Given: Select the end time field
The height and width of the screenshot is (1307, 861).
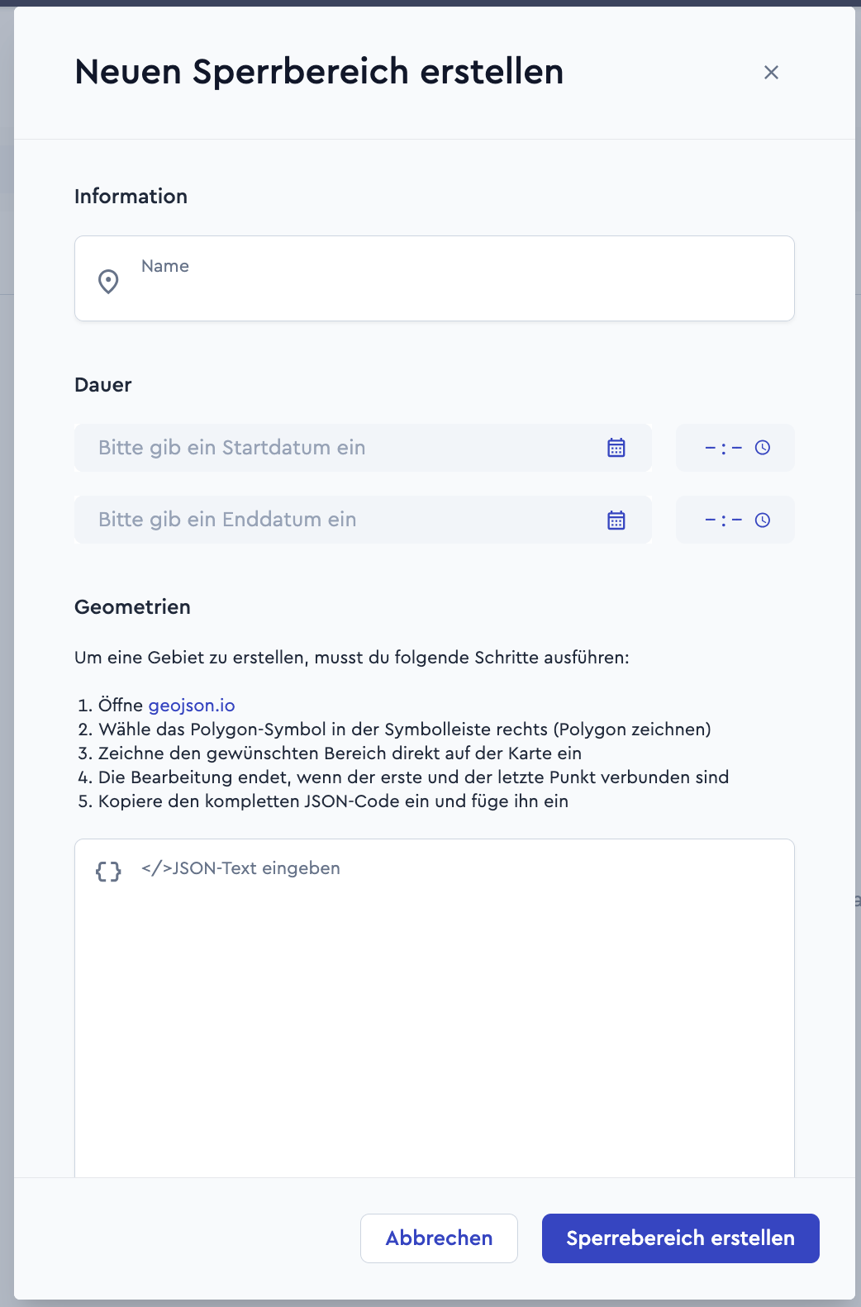Looking at the screenshot, I should [x=735, y=520].
